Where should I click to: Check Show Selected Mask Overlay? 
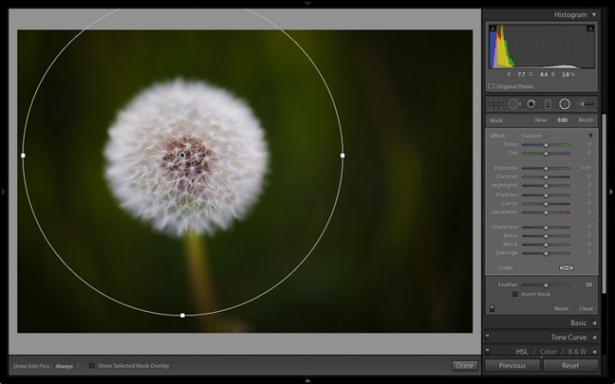92,366
